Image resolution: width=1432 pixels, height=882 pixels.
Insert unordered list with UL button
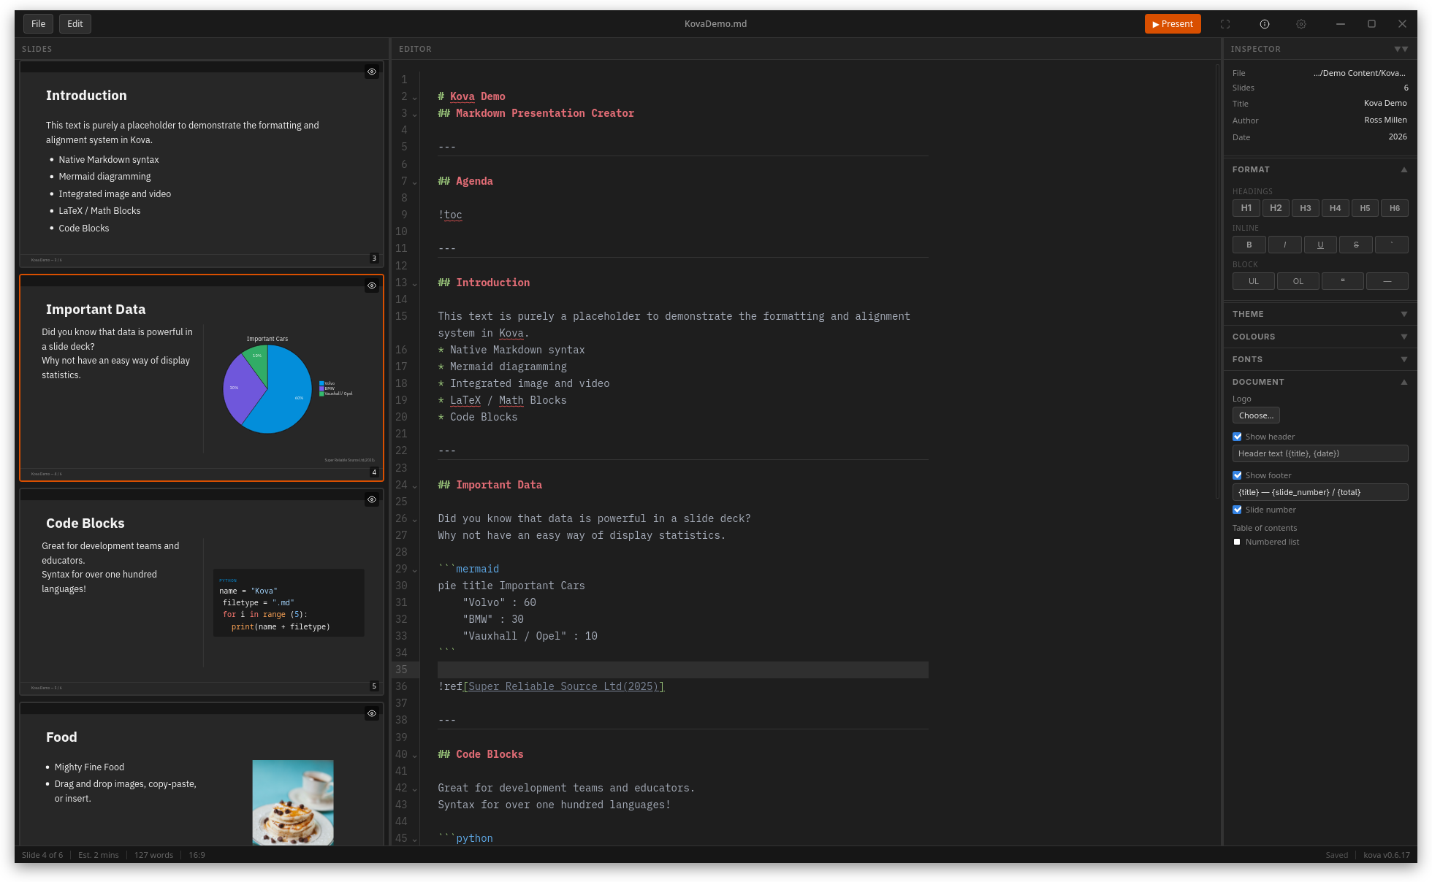[1254, 281]
